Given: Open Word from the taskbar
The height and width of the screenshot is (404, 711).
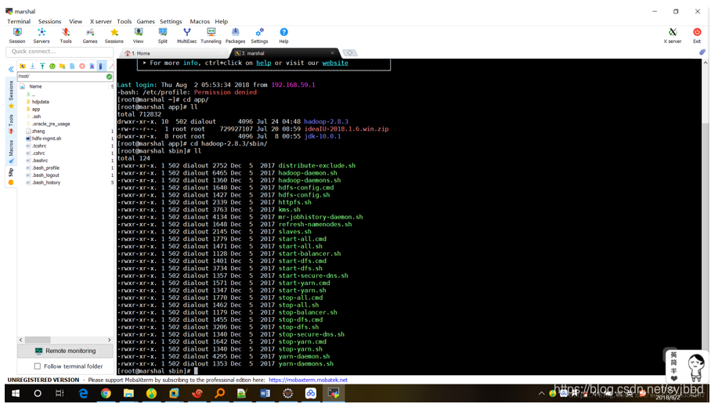Looking at the screenshot, I should point(265,393).
